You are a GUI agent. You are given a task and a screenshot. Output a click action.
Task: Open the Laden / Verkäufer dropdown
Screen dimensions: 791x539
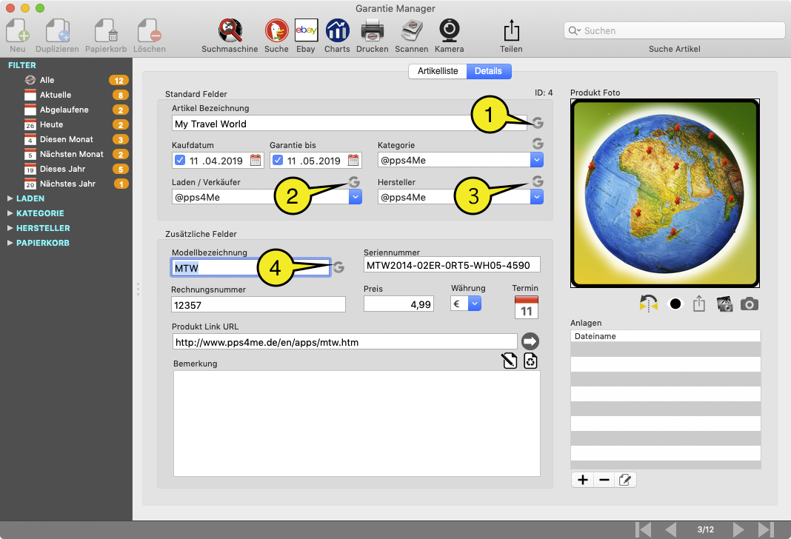coord(356,197)
